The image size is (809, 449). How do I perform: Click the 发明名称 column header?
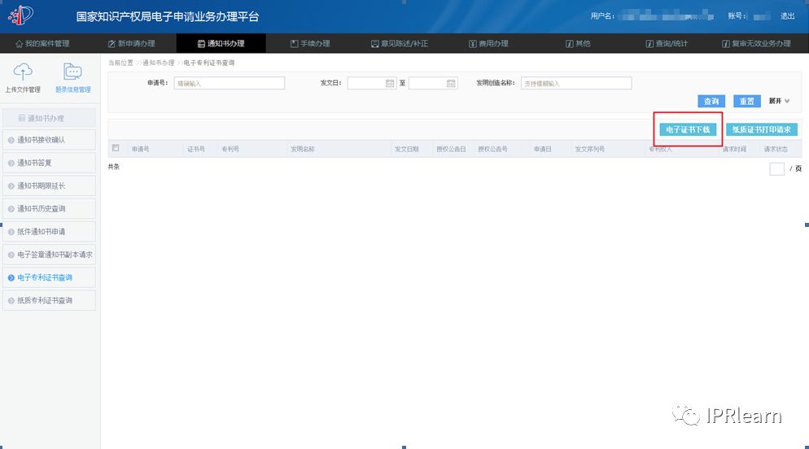(302, 149)
